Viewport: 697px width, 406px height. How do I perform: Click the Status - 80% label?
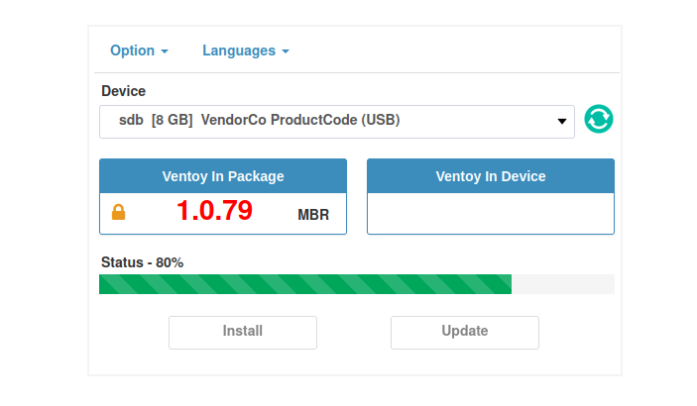point(142,262)
